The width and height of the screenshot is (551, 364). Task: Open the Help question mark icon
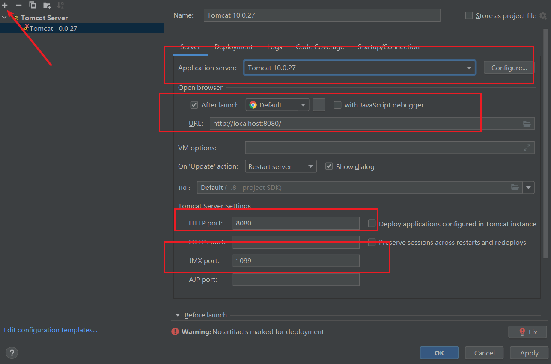point(12,353)
